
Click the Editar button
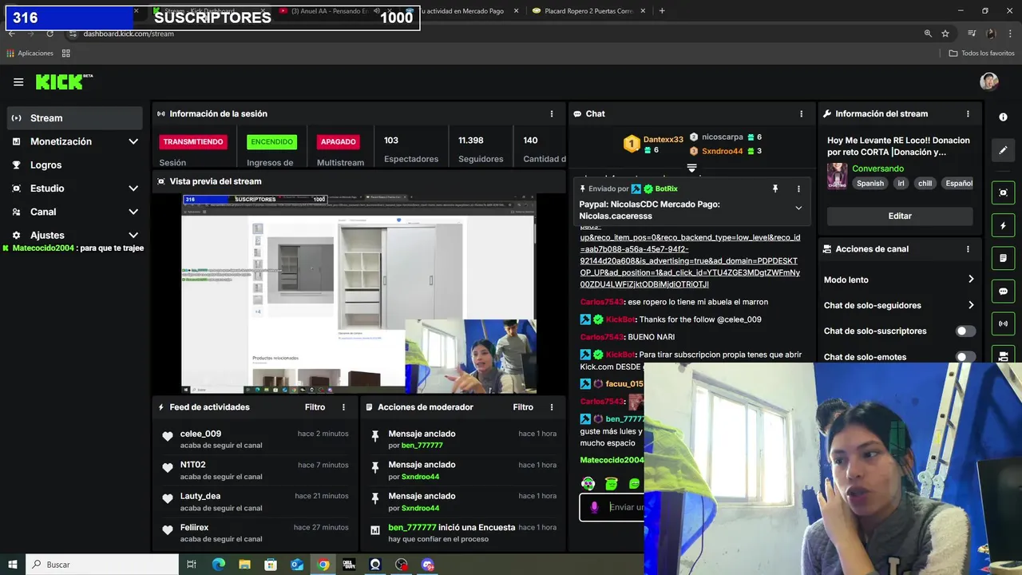tap(900, 216)
